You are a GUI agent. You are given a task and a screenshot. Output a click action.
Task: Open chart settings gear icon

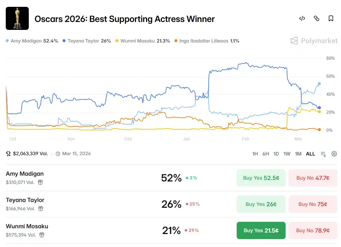pyautogui.click(x=334, y=154)
